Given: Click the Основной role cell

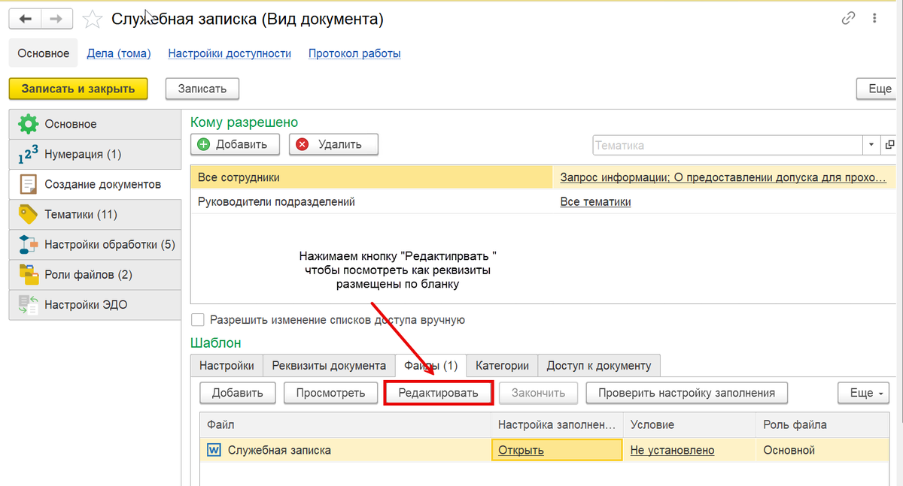Looking at the screenshot, I should point(822,450).
